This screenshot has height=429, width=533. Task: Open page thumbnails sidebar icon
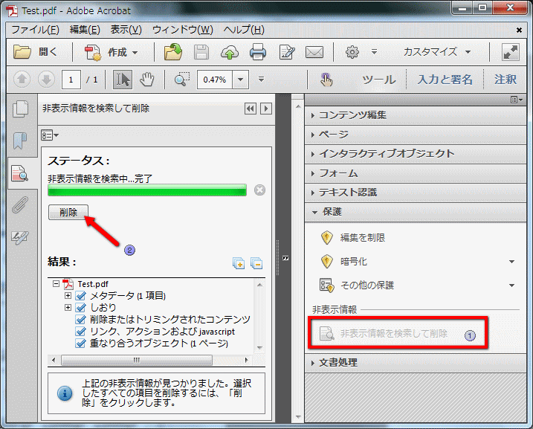[x=20, y=109]
